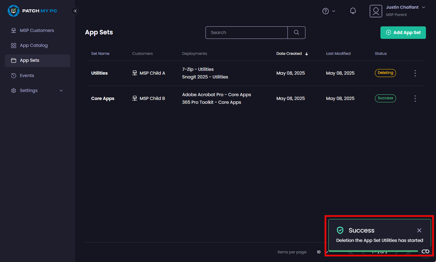
Task: Click the success shield icon in toast
Action: (x=340, y=230)
